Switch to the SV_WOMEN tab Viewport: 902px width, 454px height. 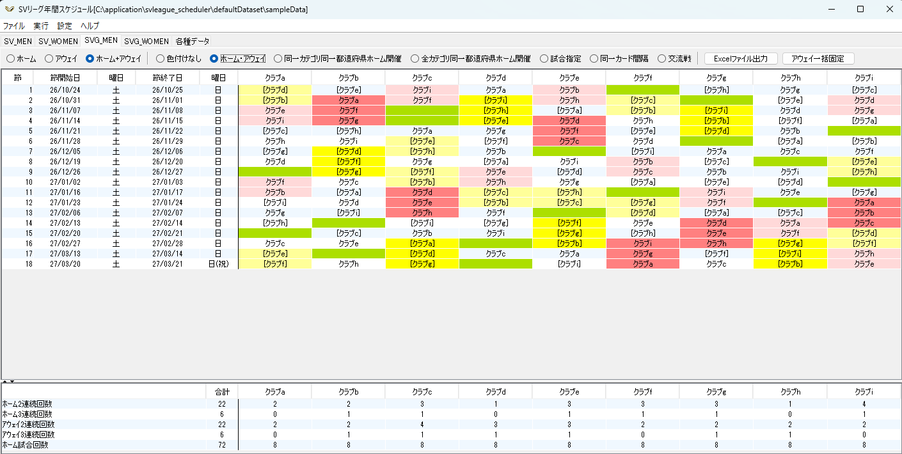pos(58,41)
